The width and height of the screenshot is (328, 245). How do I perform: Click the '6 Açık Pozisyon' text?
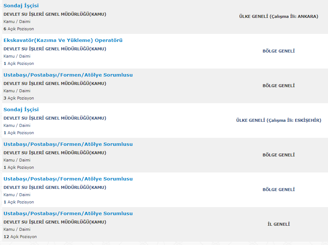19,29
